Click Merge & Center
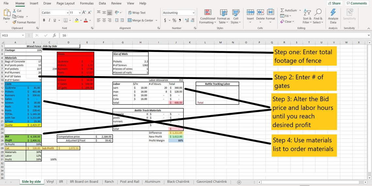This screenshot has height=186, width=372. coord(140,20)
